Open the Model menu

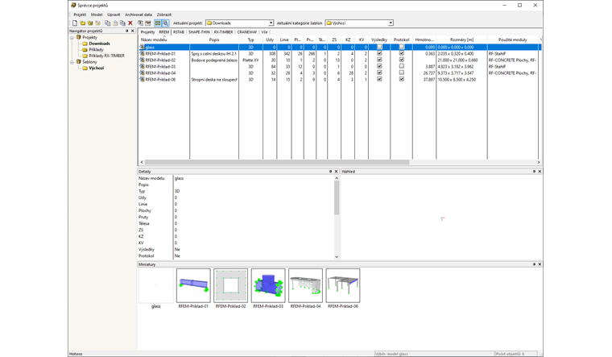click(97, 15)
